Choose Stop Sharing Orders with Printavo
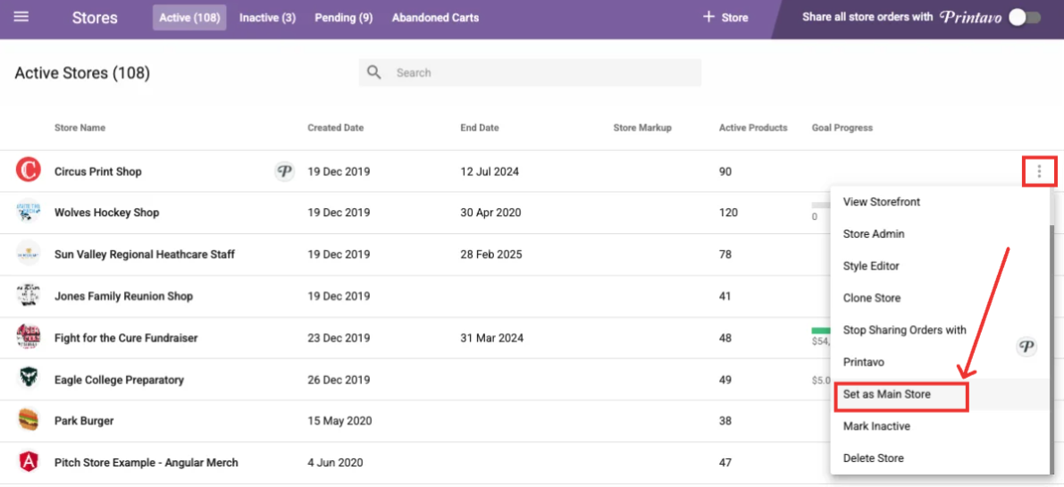The image size is (1064, 487). (x=940, y=346)
